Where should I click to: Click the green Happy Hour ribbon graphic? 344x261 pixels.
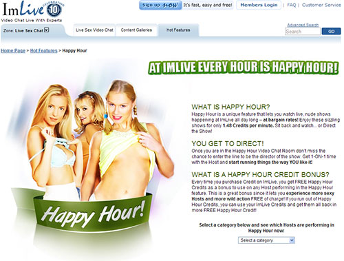click(x=93, y=212)
